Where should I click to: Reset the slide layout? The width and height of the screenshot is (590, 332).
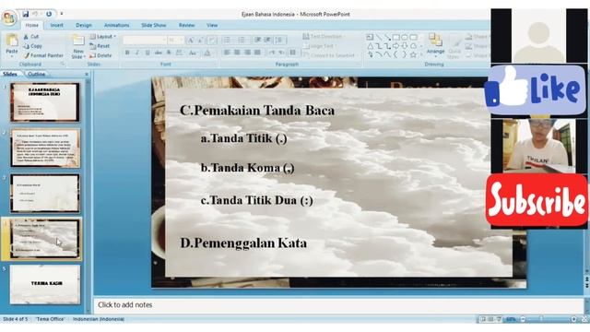(x=100, y=46)
